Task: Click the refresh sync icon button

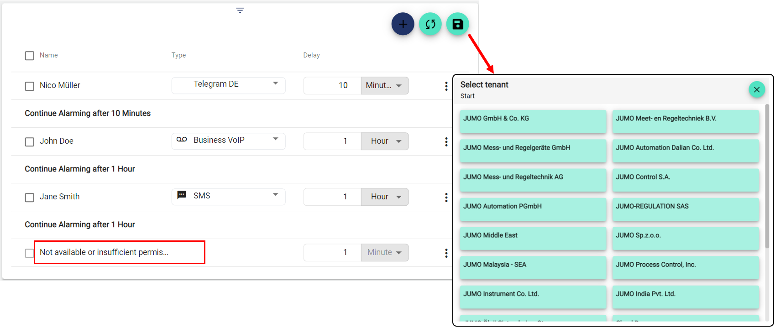Action: click(430, 24)
